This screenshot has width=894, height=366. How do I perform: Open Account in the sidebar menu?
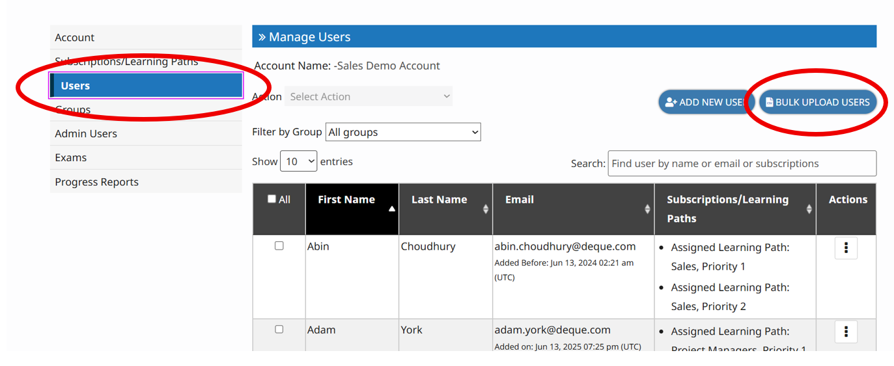(x=75, y=38)
